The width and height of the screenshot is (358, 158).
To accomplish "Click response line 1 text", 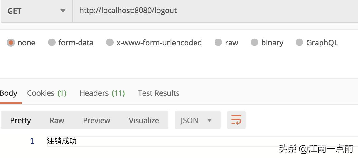I will tap(62, 141).
